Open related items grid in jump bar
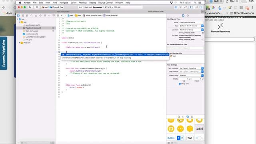The image size is (256, 144). (58, 16)
